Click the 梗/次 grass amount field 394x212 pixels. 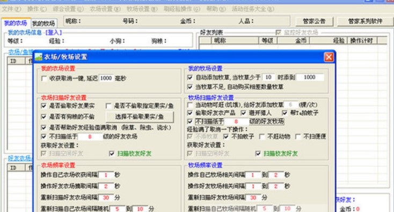[290, 105]
